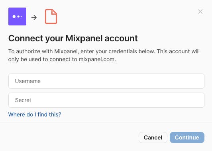Viewport: 212px width, 151px height.
Task: Choose the white Cancel button
Action: click(x=153, y=137)
